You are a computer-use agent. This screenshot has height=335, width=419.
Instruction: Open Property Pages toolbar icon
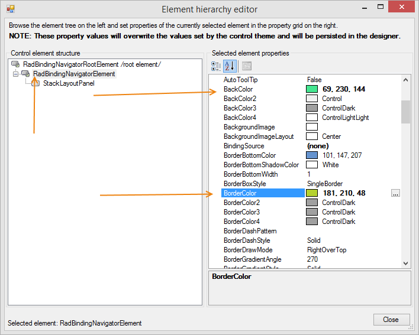[246, 66]
